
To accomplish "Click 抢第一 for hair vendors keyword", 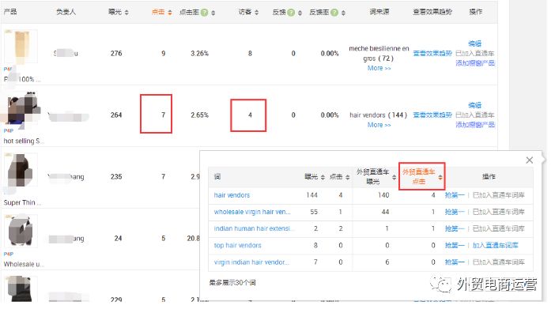I will (455, 195).
